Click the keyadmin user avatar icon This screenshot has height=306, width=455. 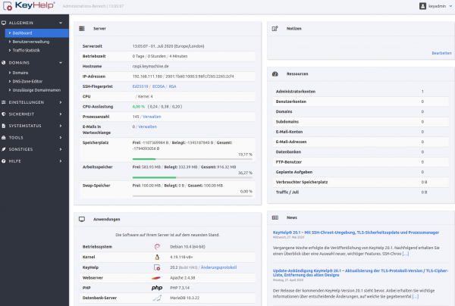point(422,6)
